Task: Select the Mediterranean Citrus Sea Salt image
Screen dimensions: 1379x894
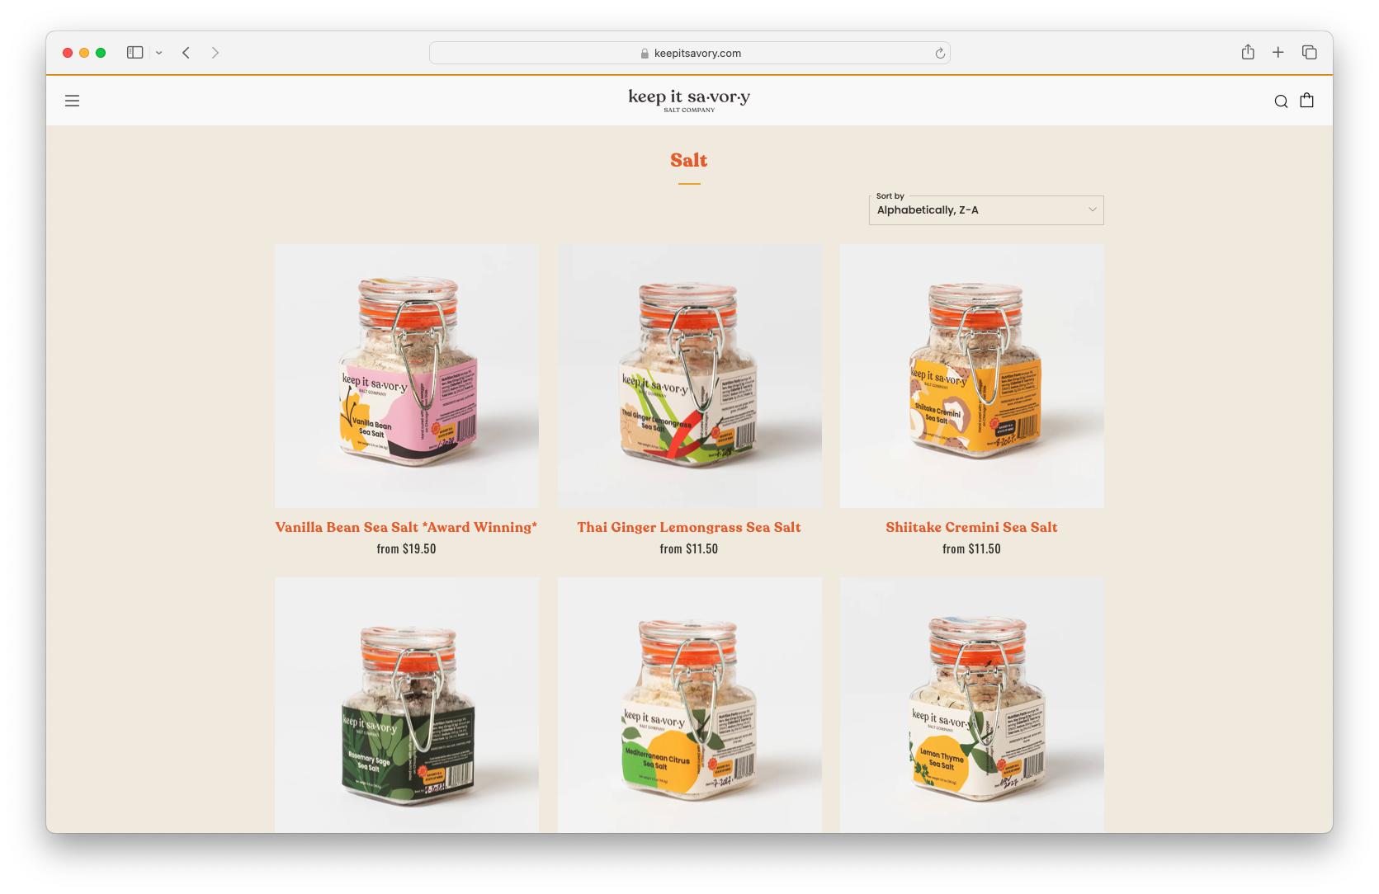Action: [x=690, y=704]
